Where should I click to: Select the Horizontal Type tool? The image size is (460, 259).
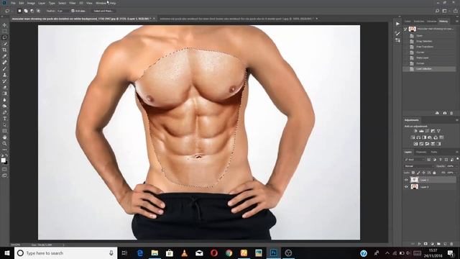pos(4,119)
